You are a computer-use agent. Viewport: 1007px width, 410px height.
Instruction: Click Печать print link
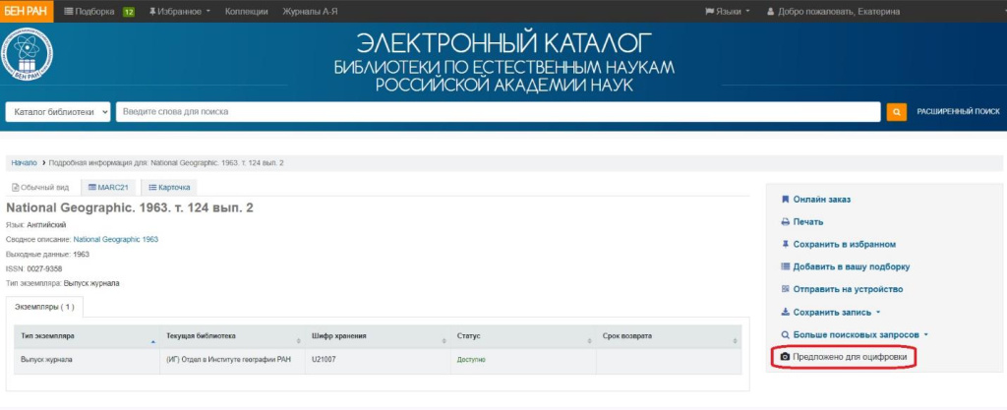tap(808, 222)
